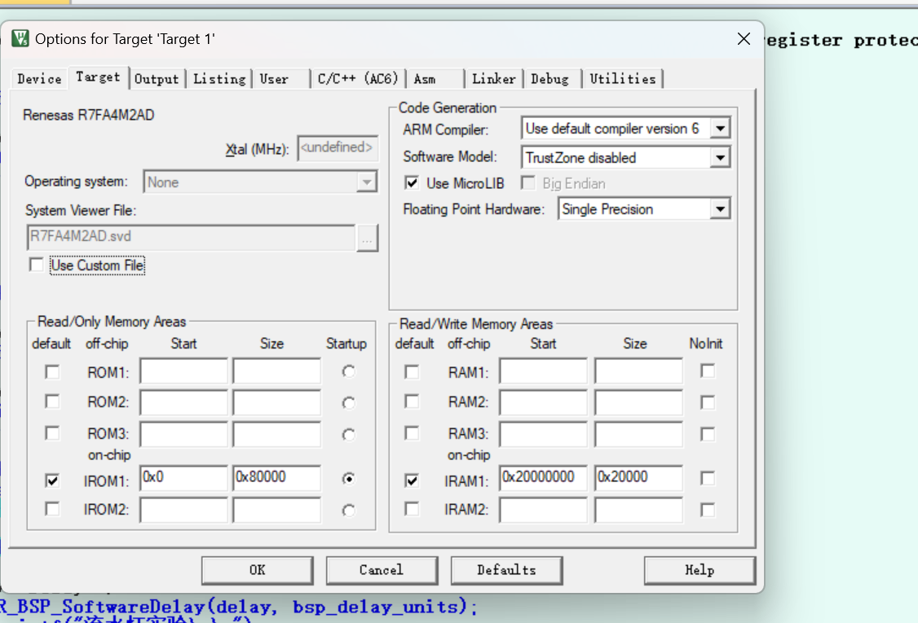Check the ROM1 default checkbox
This screenshot has width=918, height=623.
pos(52,372)
